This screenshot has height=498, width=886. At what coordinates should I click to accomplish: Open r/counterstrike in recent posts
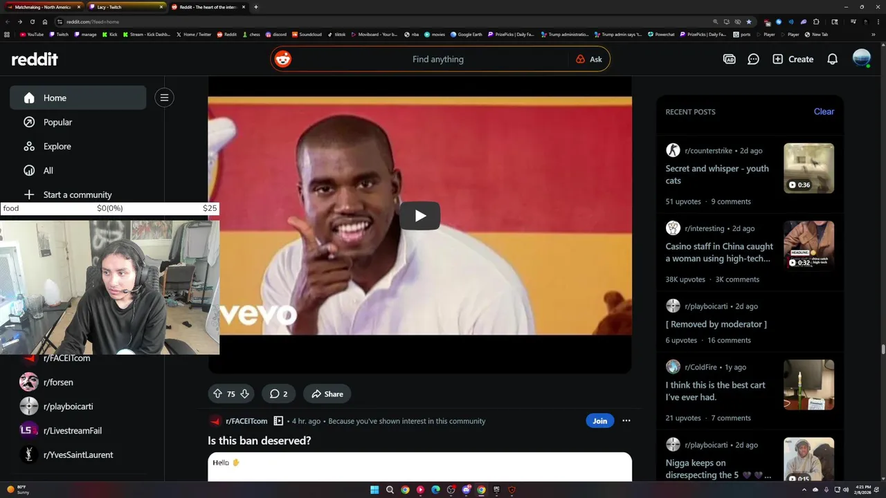(x=708, y=151)
